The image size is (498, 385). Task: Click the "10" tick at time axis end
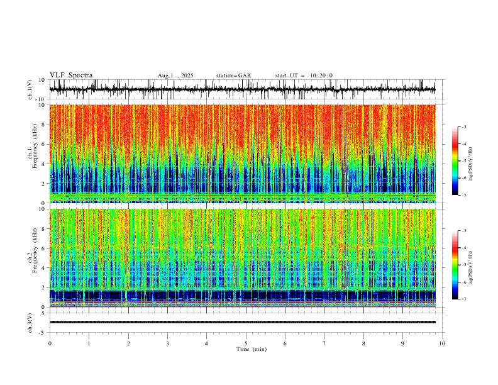[442, 343]
